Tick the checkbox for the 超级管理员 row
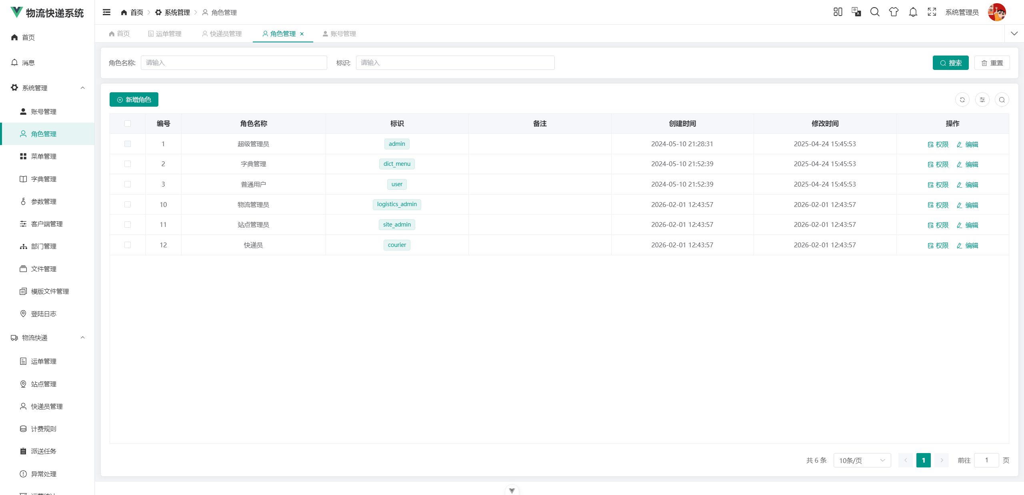Image resolution: width=1024 pixels, height=495 pixels. coord(128,144)
